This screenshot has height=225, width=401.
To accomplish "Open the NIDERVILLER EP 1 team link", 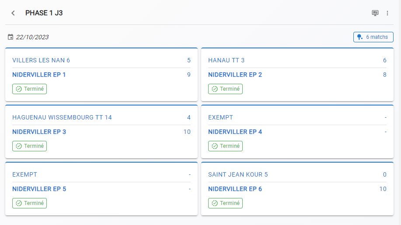I will (39, 75).
